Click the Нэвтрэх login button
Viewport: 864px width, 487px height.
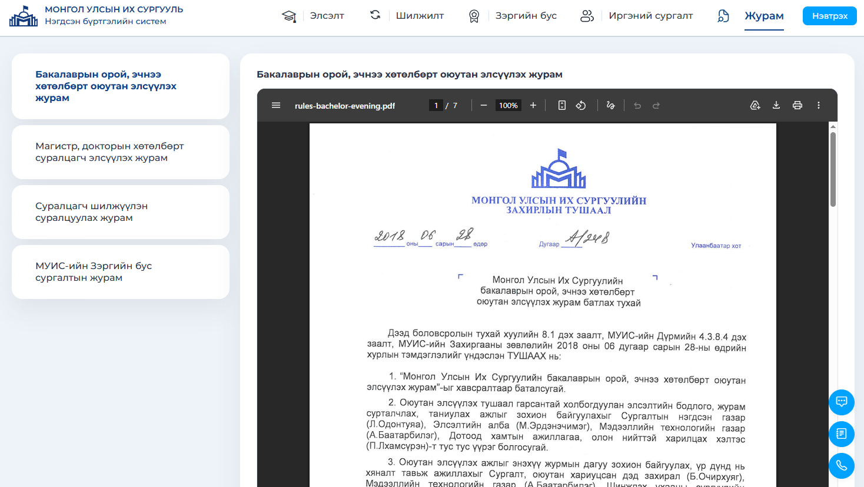click(x=830, y=16)
